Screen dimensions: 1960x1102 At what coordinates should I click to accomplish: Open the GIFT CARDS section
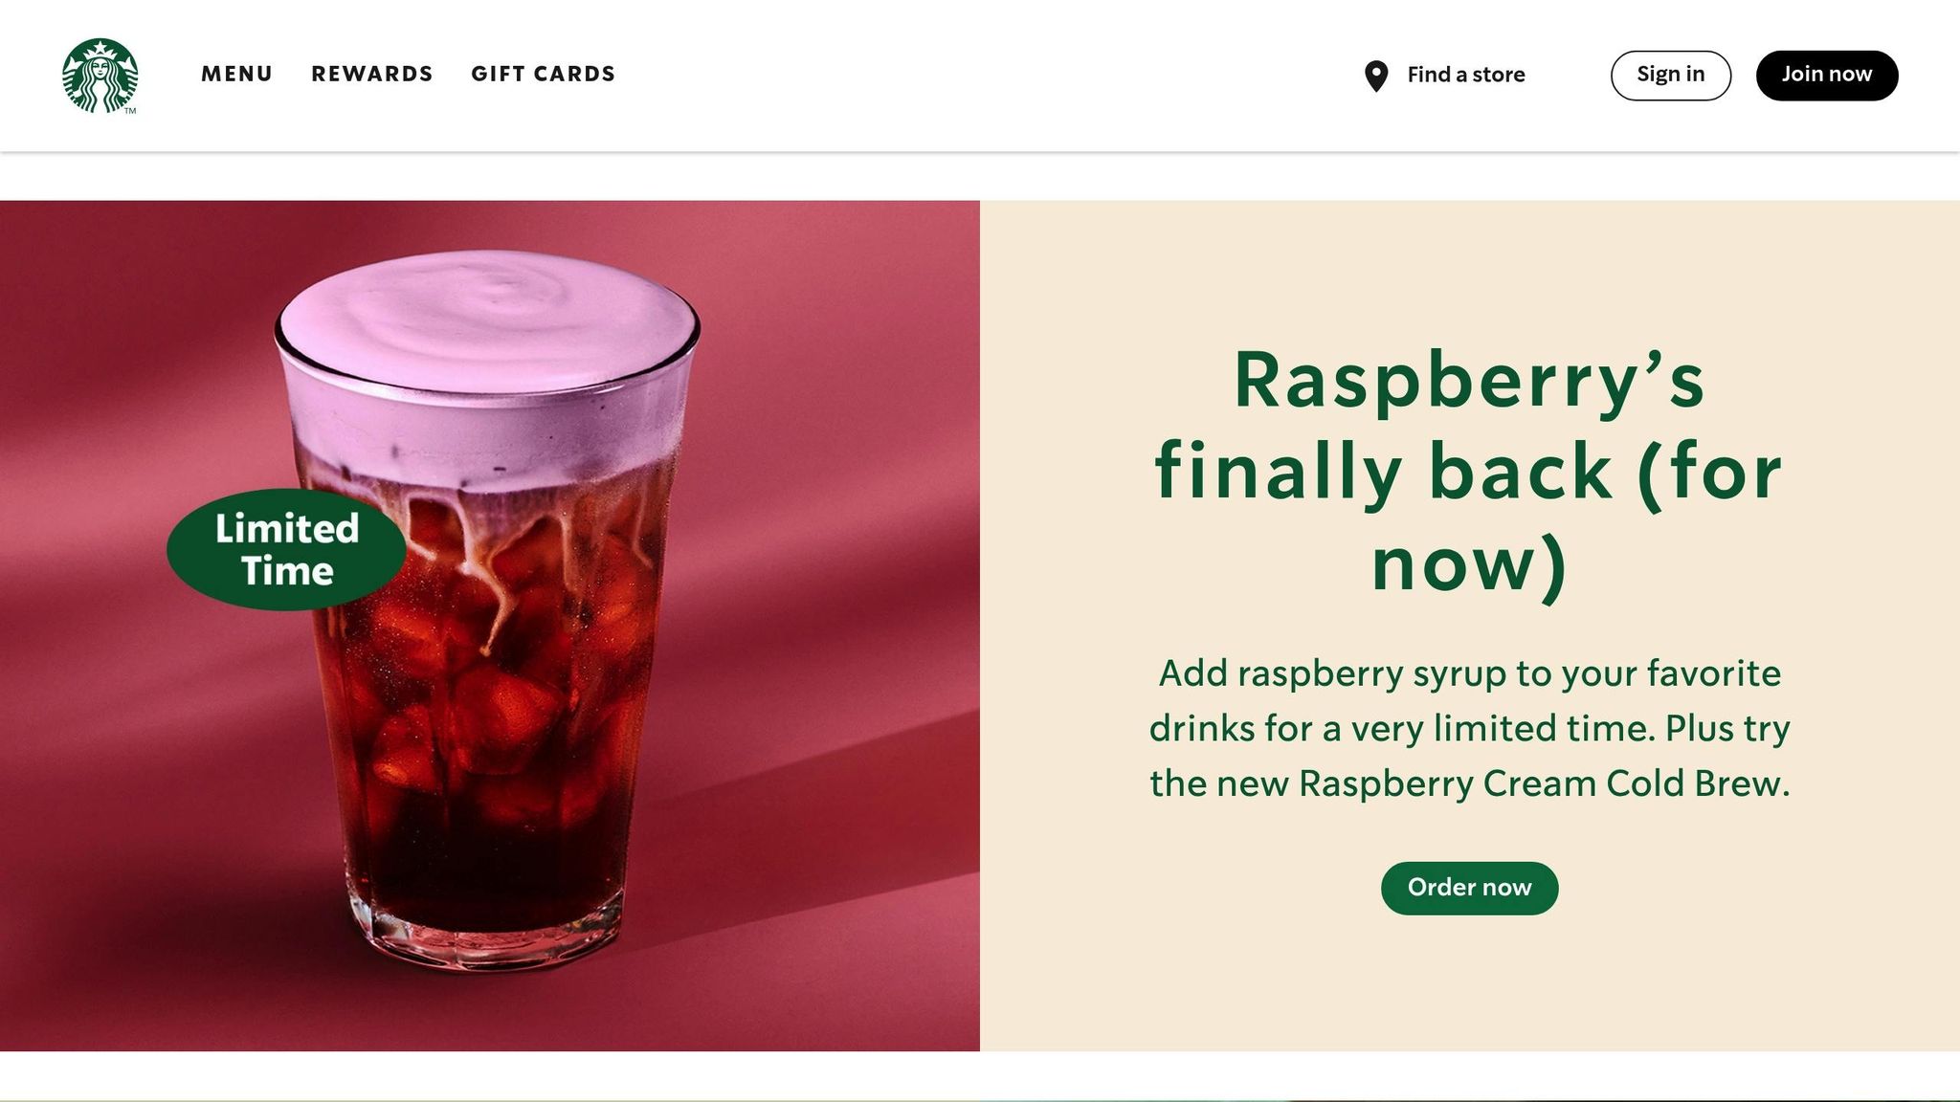point(543,74)
